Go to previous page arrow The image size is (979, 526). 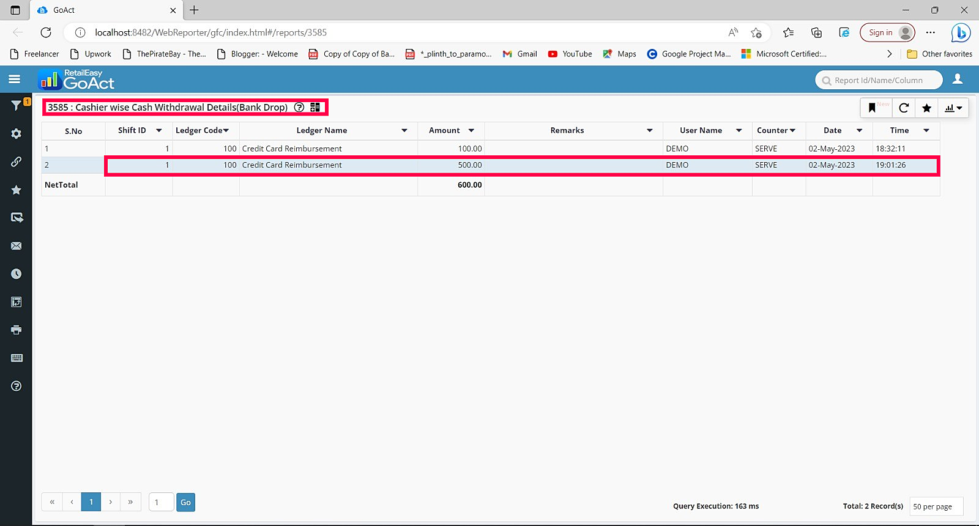coord(72,502)
